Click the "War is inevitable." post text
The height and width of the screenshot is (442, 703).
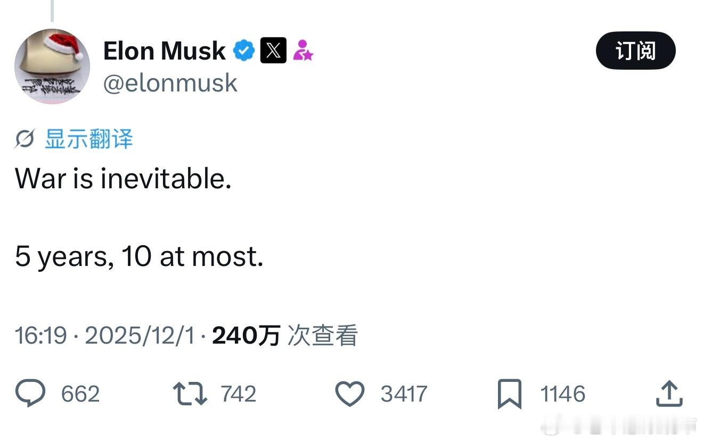coord(123,179)
